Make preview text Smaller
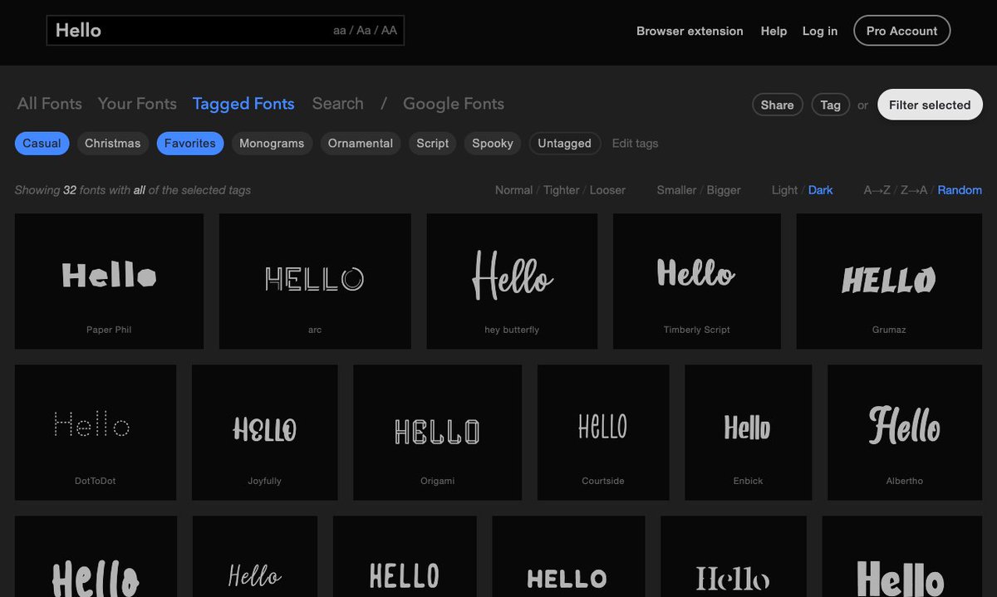 (676, 190)
